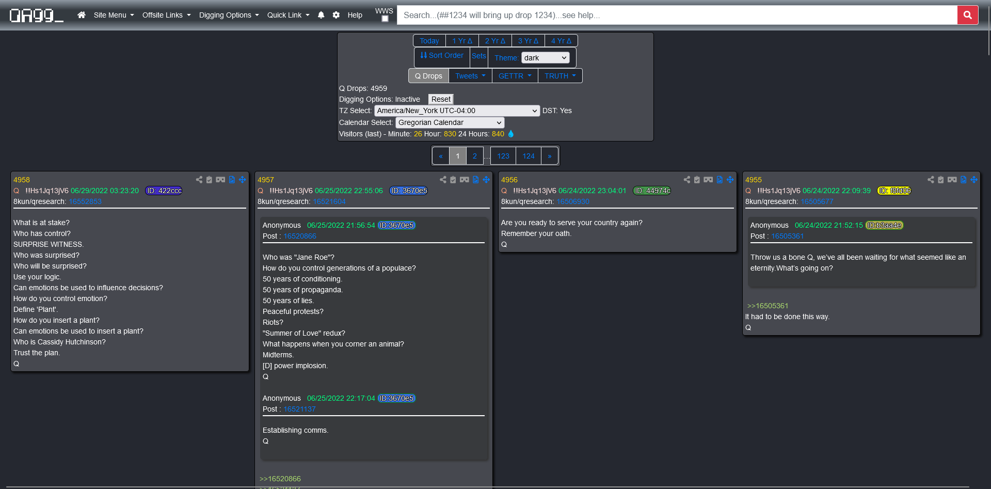Click the goggles icon on drop 4956
The width and height of the screenshot is (991, 489).
708,180
